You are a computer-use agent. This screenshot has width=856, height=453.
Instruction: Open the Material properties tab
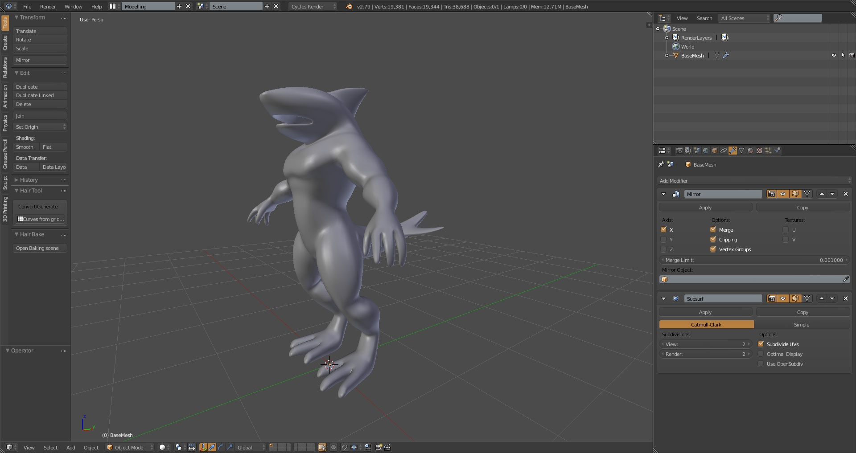tap(750, 151)
